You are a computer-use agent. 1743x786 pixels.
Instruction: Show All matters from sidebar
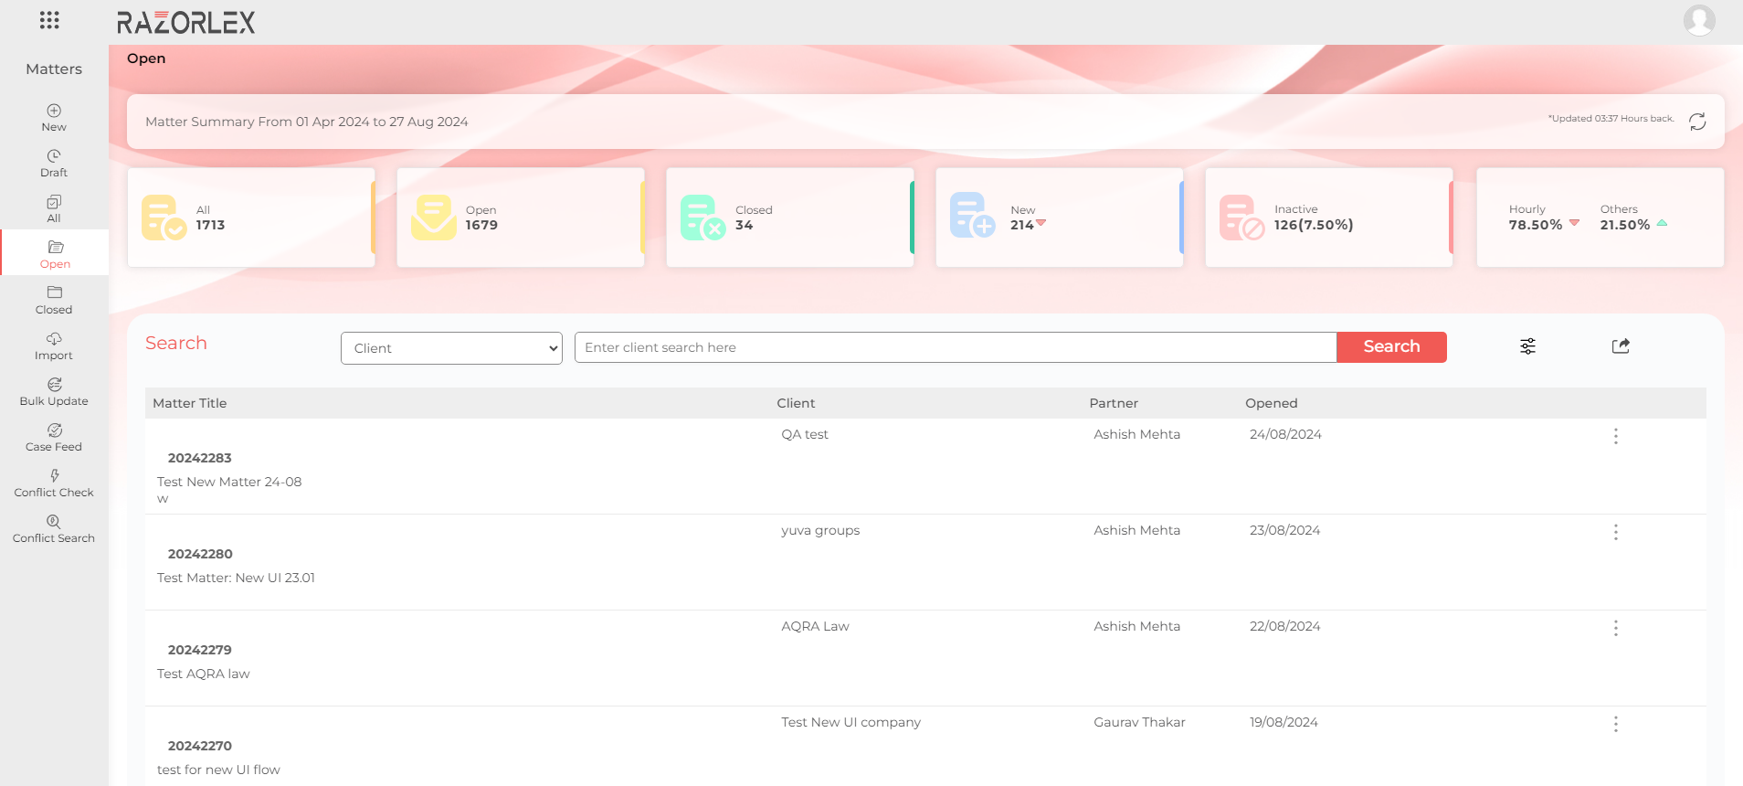[x=54, y=209]
